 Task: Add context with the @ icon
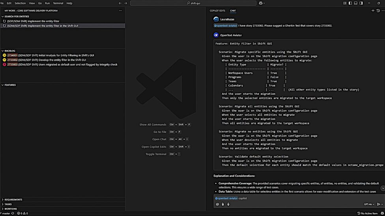[x=217, y=204]
